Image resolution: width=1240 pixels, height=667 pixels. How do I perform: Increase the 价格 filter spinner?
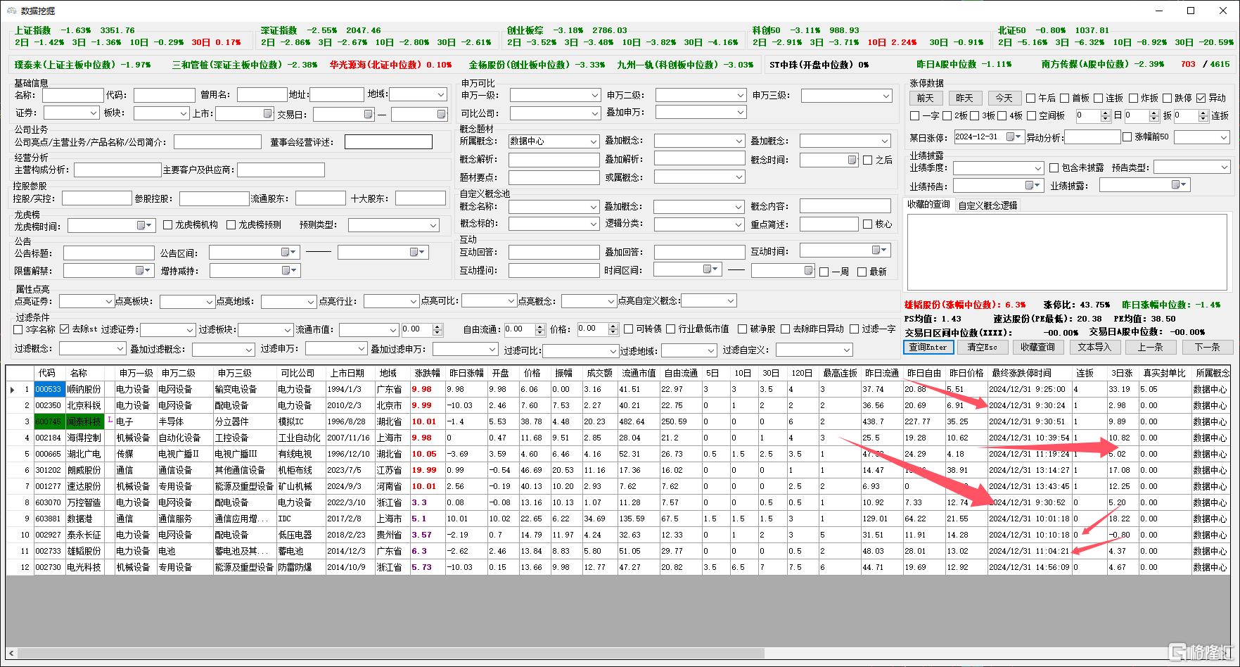pyautogui.click(x=613, y=326)
